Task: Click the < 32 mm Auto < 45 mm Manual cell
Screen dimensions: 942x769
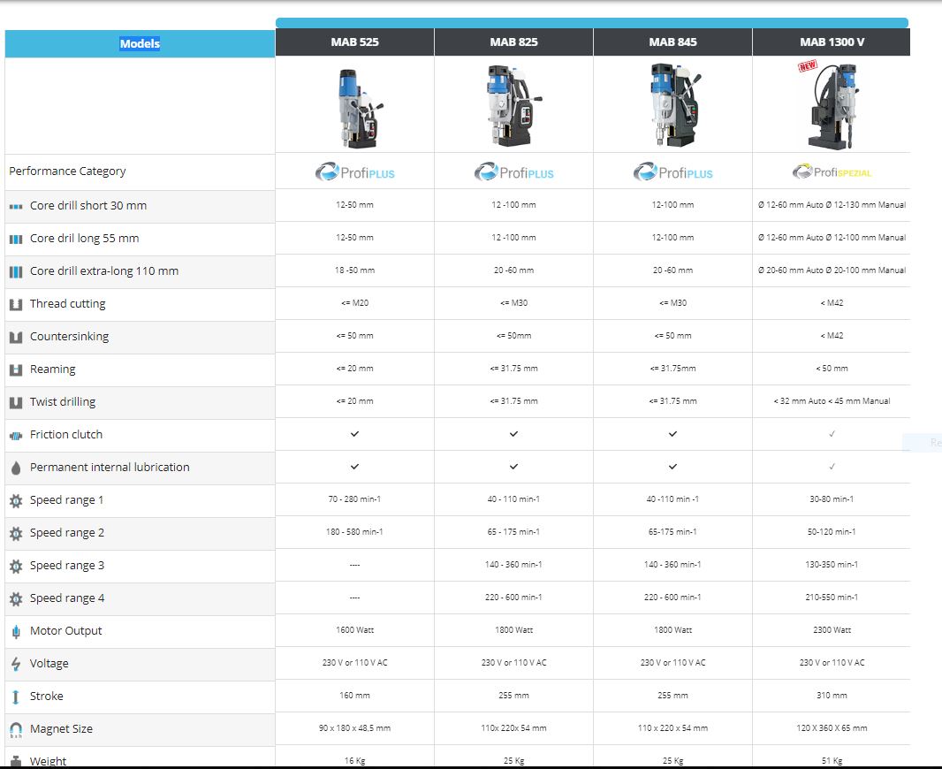Action: click(832, 401)
